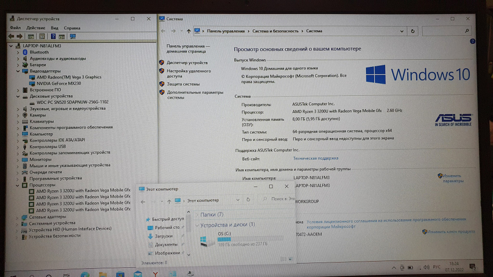Go to Панель управления домашняя страница
This screenshot has height=277, width=493.
[x=188, y=49]
